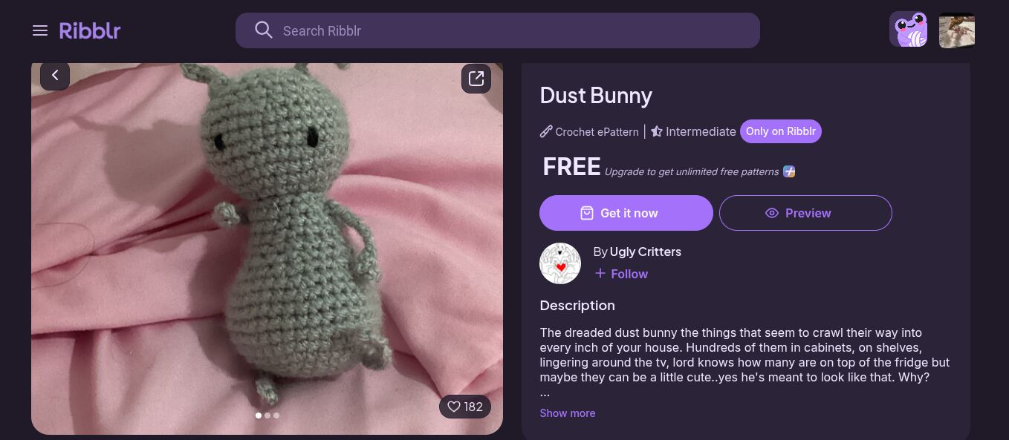Screen dimensions: 1009x440
Task: Open the pattern Preview
Action: click(805, 213)
